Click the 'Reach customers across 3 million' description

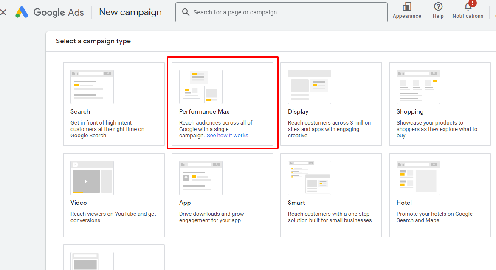[329, 129]
